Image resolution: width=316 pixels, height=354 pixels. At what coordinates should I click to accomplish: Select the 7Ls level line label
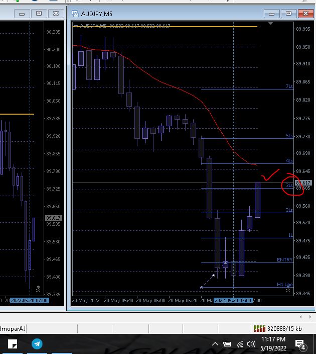pos(289,86)
